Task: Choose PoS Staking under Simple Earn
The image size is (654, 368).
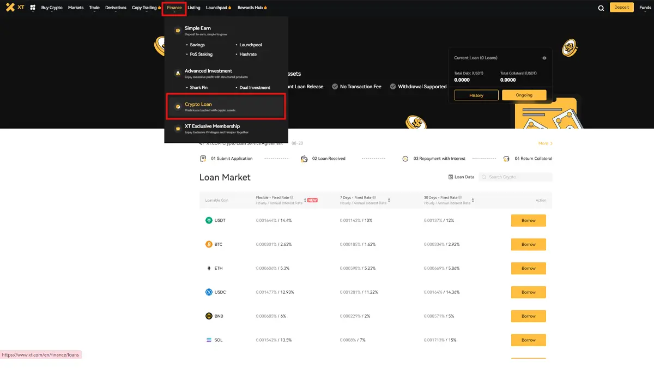Action: click(201, 55)
